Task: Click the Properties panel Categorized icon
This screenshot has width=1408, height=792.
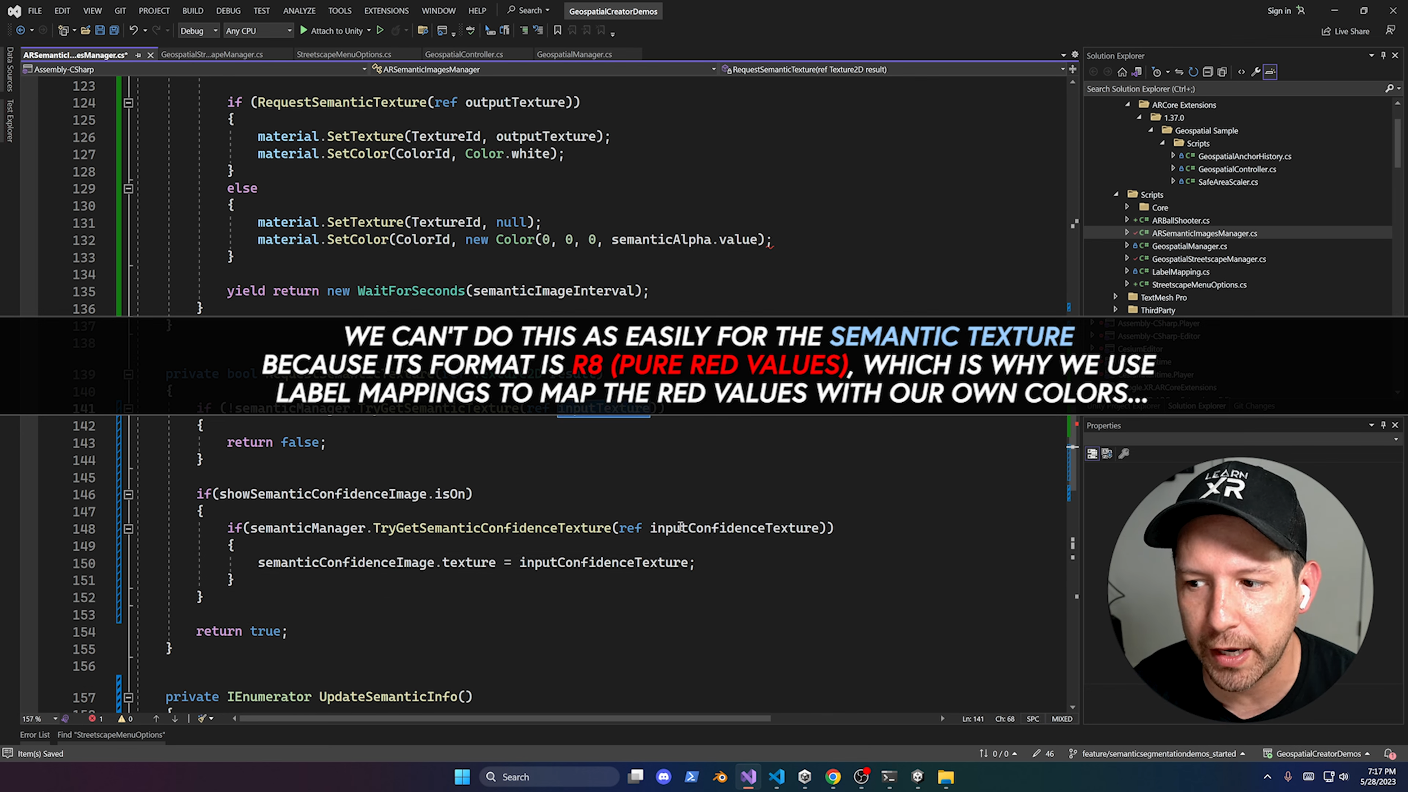Action: pos(1092,453)
